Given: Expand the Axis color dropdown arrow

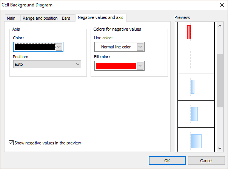Looking at the screenshot, I should coord(59,47).
